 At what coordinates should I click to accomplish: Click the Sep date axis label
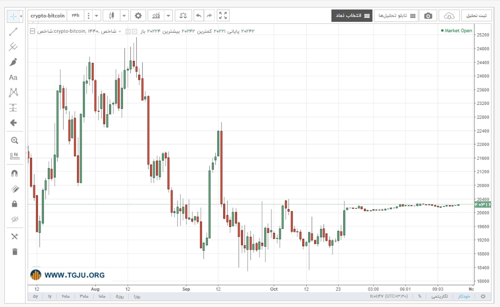[x=186, y=289]
